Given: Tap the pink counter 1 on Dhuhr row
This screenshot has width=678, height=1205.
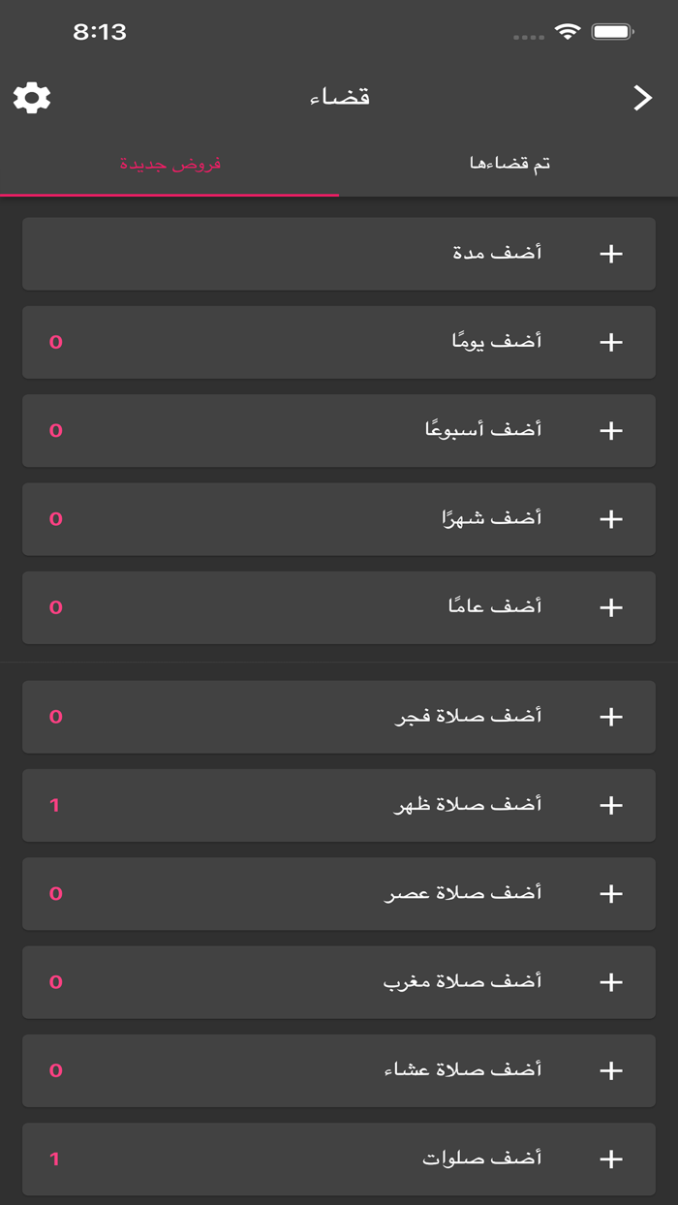Looking at the screenshot, I should (55, 805).
